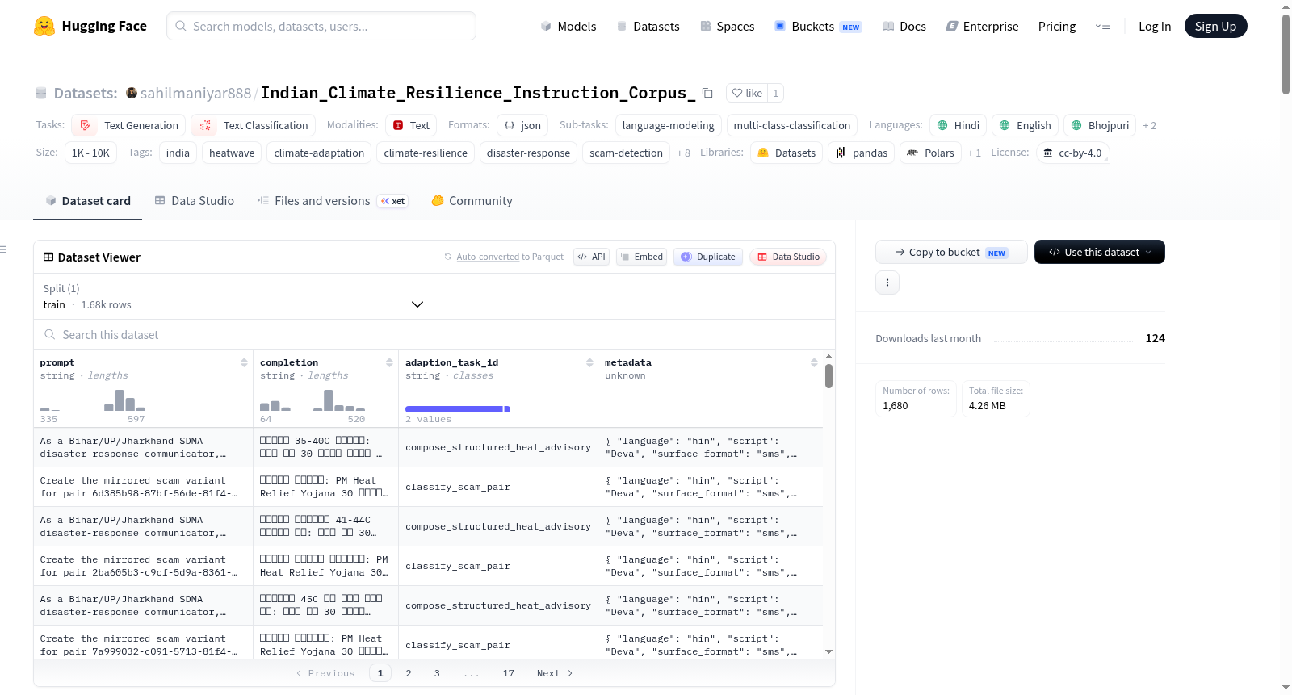The width and height of the screenshot is (1292, 695).
Task: Click the adaption_task_id classes bar
Action: [458, 409]
